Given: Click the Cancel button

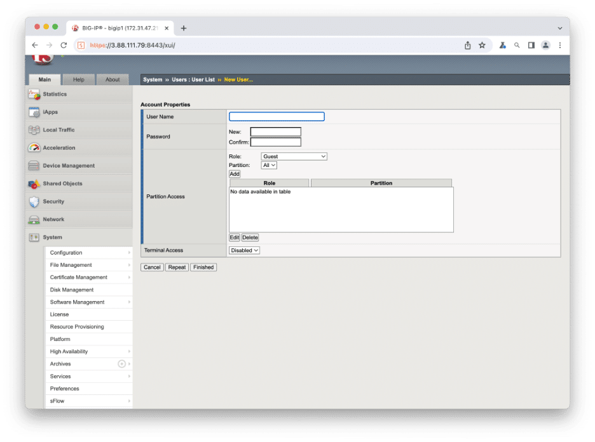Looking at the screenshot, I should pyautogui.click(x=152, y=267).
